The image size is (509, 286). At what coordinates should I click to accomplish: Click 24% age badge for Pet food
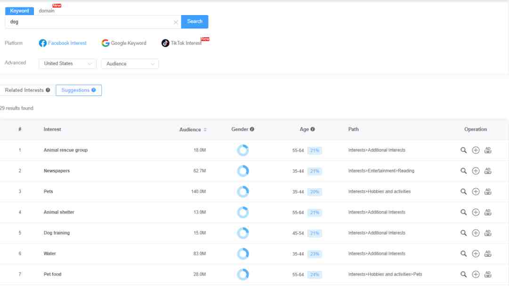coord(314,275)
